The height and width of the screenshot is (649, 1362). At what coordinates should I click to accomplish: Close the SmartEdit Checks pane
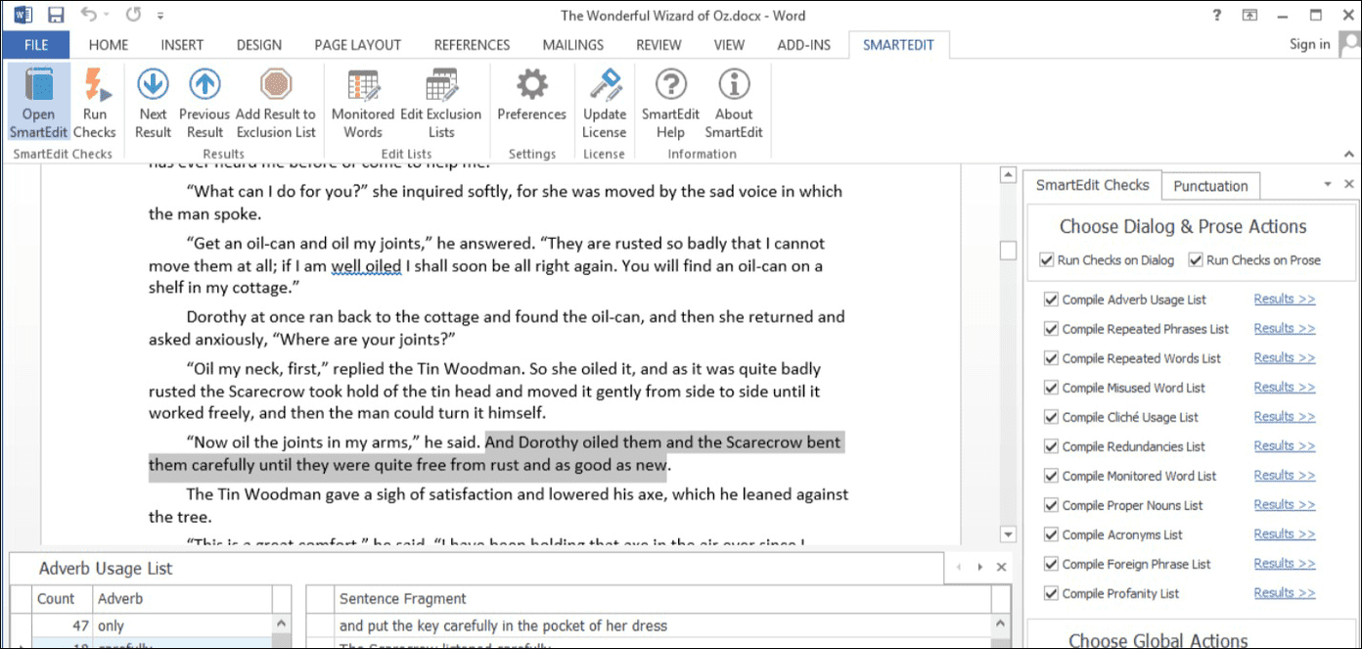tap(1349, 184)
